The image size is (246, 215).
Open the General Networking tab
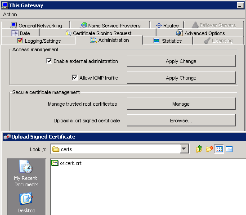(36, 25)
